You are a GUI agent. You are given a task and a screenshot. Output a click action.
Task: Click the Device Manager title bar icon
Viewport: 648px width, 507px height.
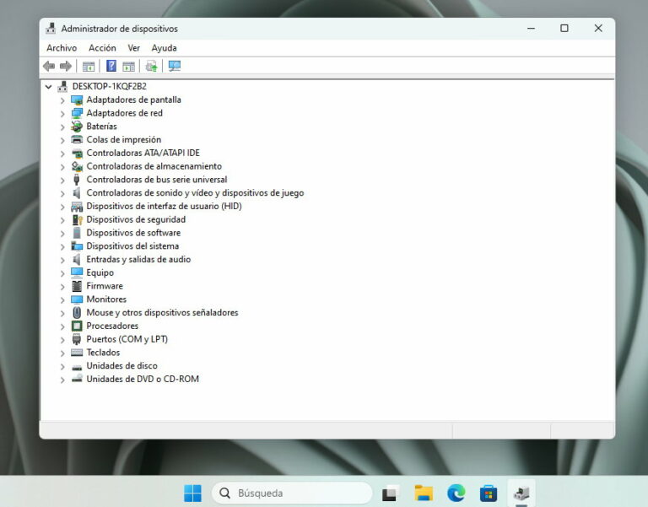51,29
